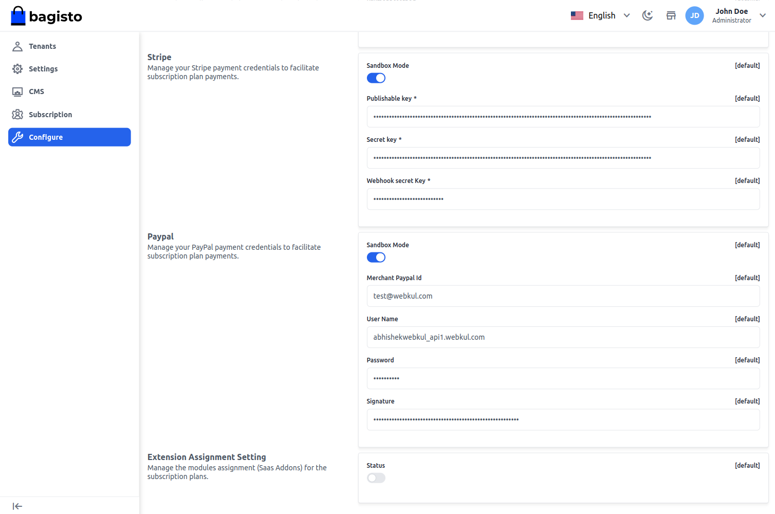The height and width of the screenshot is (514, 775).
Task: Click the Subscription icon in sidebar
Action: tap(17, 114)
